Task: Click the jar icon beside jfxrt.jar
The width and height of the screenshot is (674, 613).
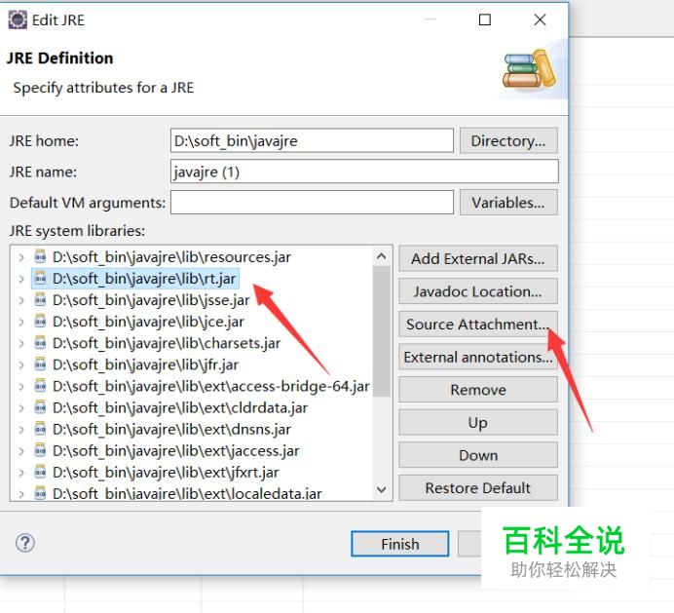Action: tap(40, 472)
